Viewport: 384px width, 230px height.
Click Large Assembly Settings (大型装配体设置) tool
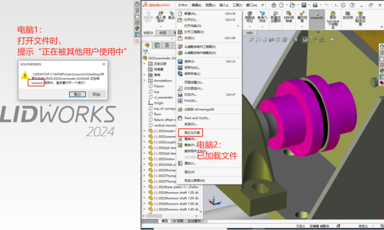click(x=360, y=18)
